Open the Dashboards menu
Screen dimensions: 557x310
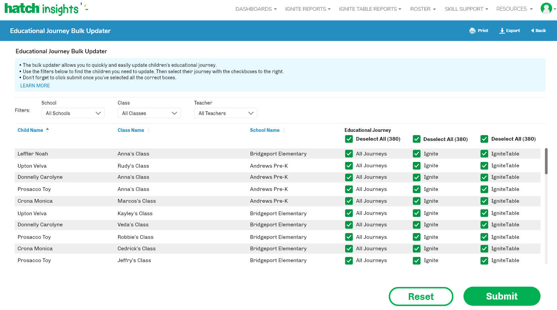pyautogui.click(x=256, y=9)
